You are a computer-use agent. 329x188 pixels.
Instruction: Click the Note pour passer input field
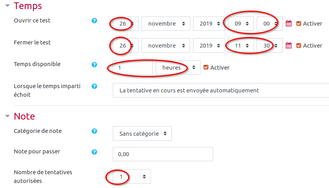(x=163, y=154)
